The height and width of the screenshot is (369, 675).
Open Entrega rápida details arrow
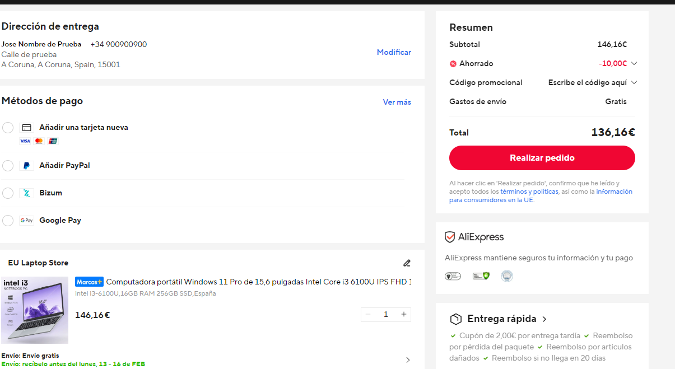544,319
